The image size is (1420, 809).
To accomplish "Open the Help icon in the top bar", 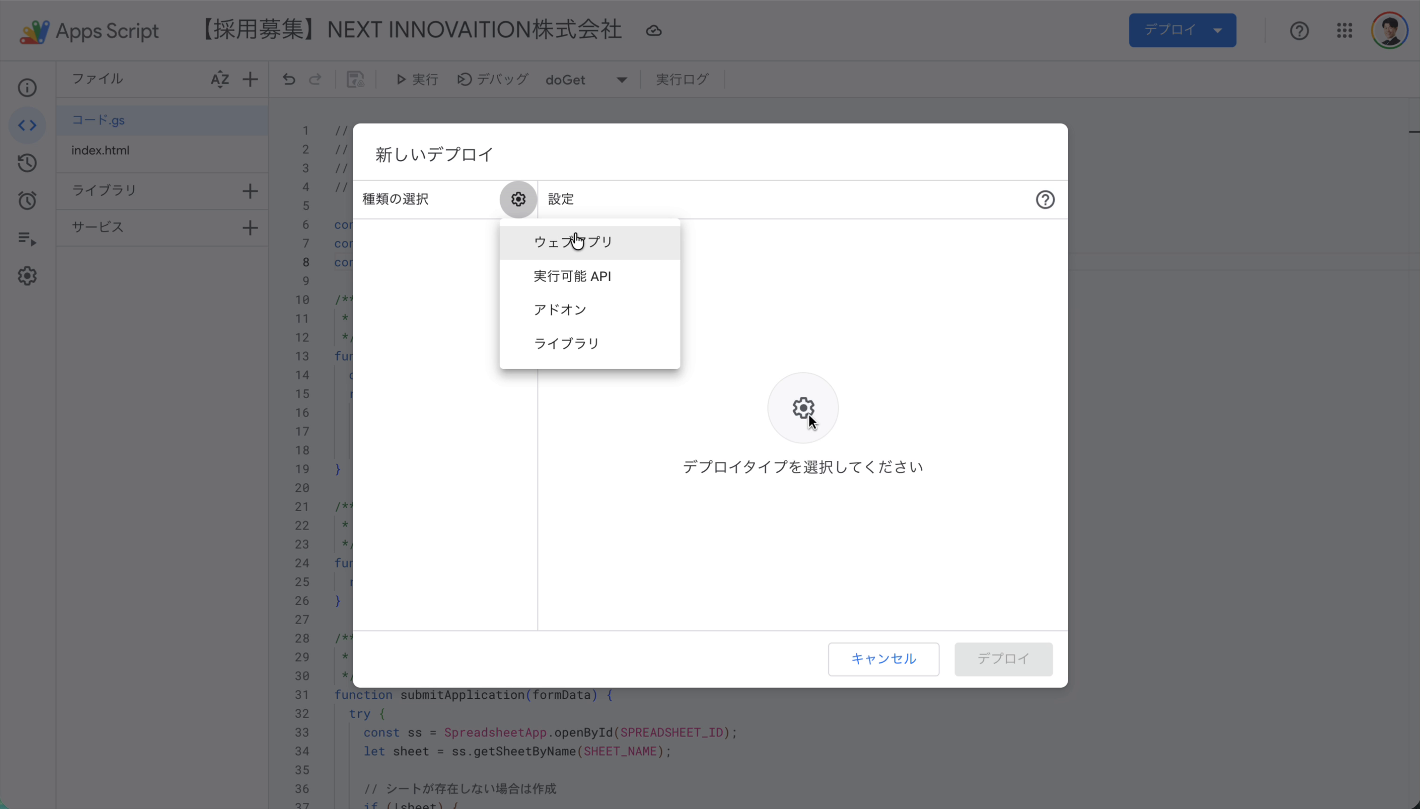I will coord(1299,31).
